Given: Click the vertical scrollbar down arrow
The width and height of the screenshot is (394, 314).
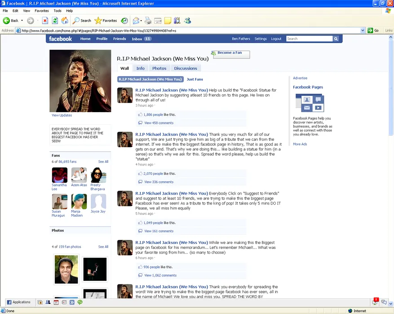Looking at the screenshot, I should coord(391,304).
